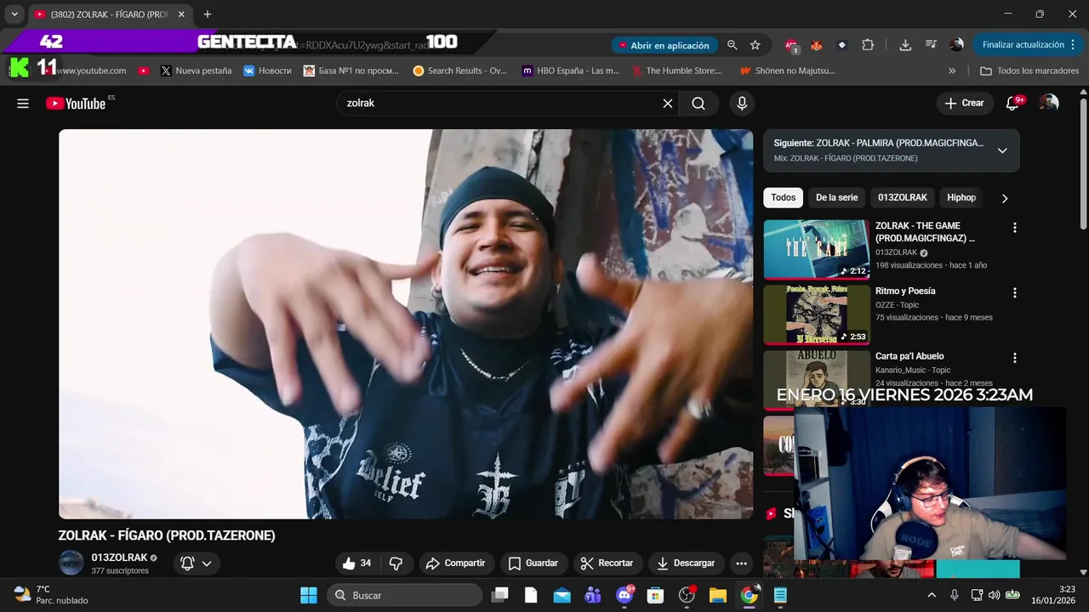Select the 013ZOLRAK filter chip

click(903, 198)
